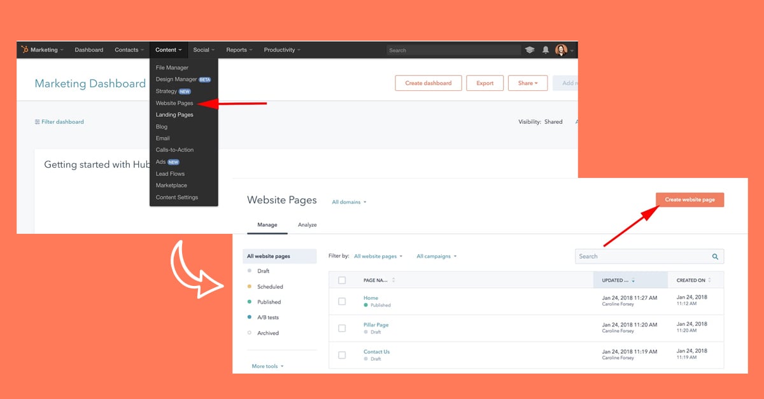Tick the select-all pages checkbox in header

(342, 280)
